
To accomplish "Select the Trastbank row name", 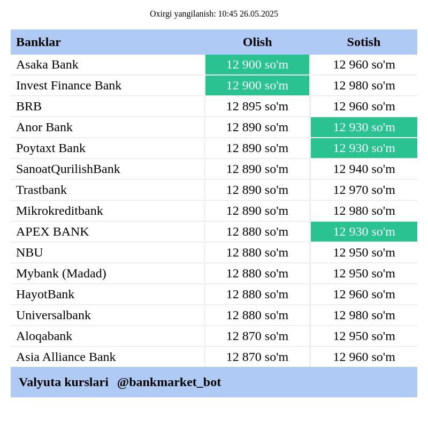I will [x=42, y=190].
